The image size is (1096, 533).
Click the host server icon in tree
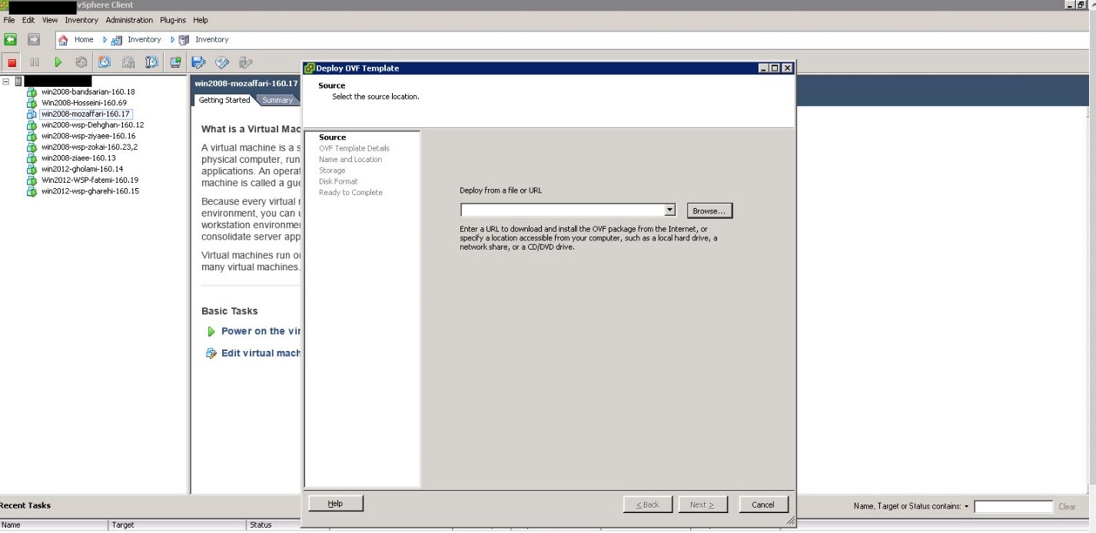(18, 81)
